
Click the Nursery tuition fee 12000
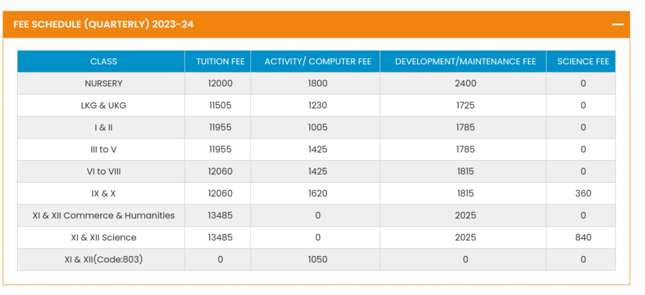[220, 83]
